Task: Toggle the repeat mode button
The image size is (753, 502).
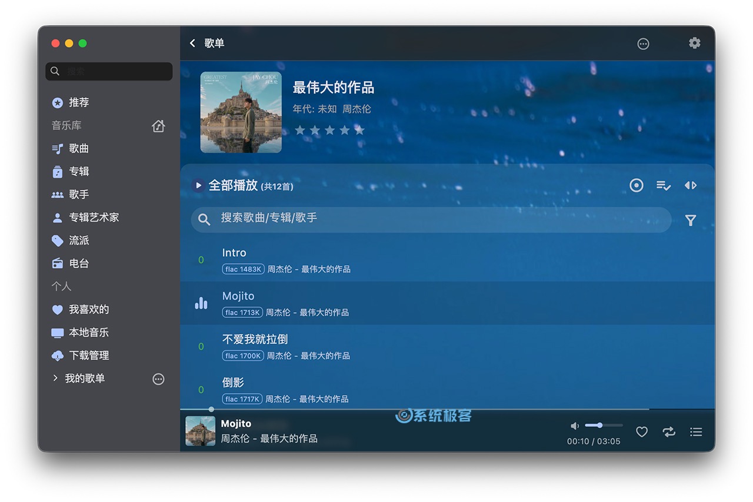Action: [x=669, y=432]
